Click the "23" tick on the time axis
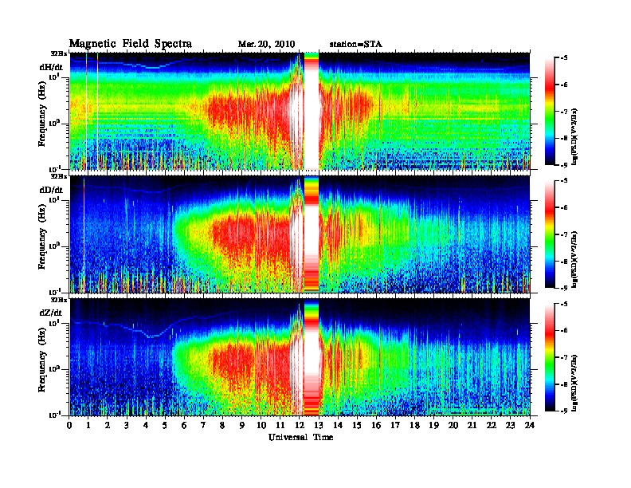Viewport: 631px width, 488px height. [x=511, y=425]
